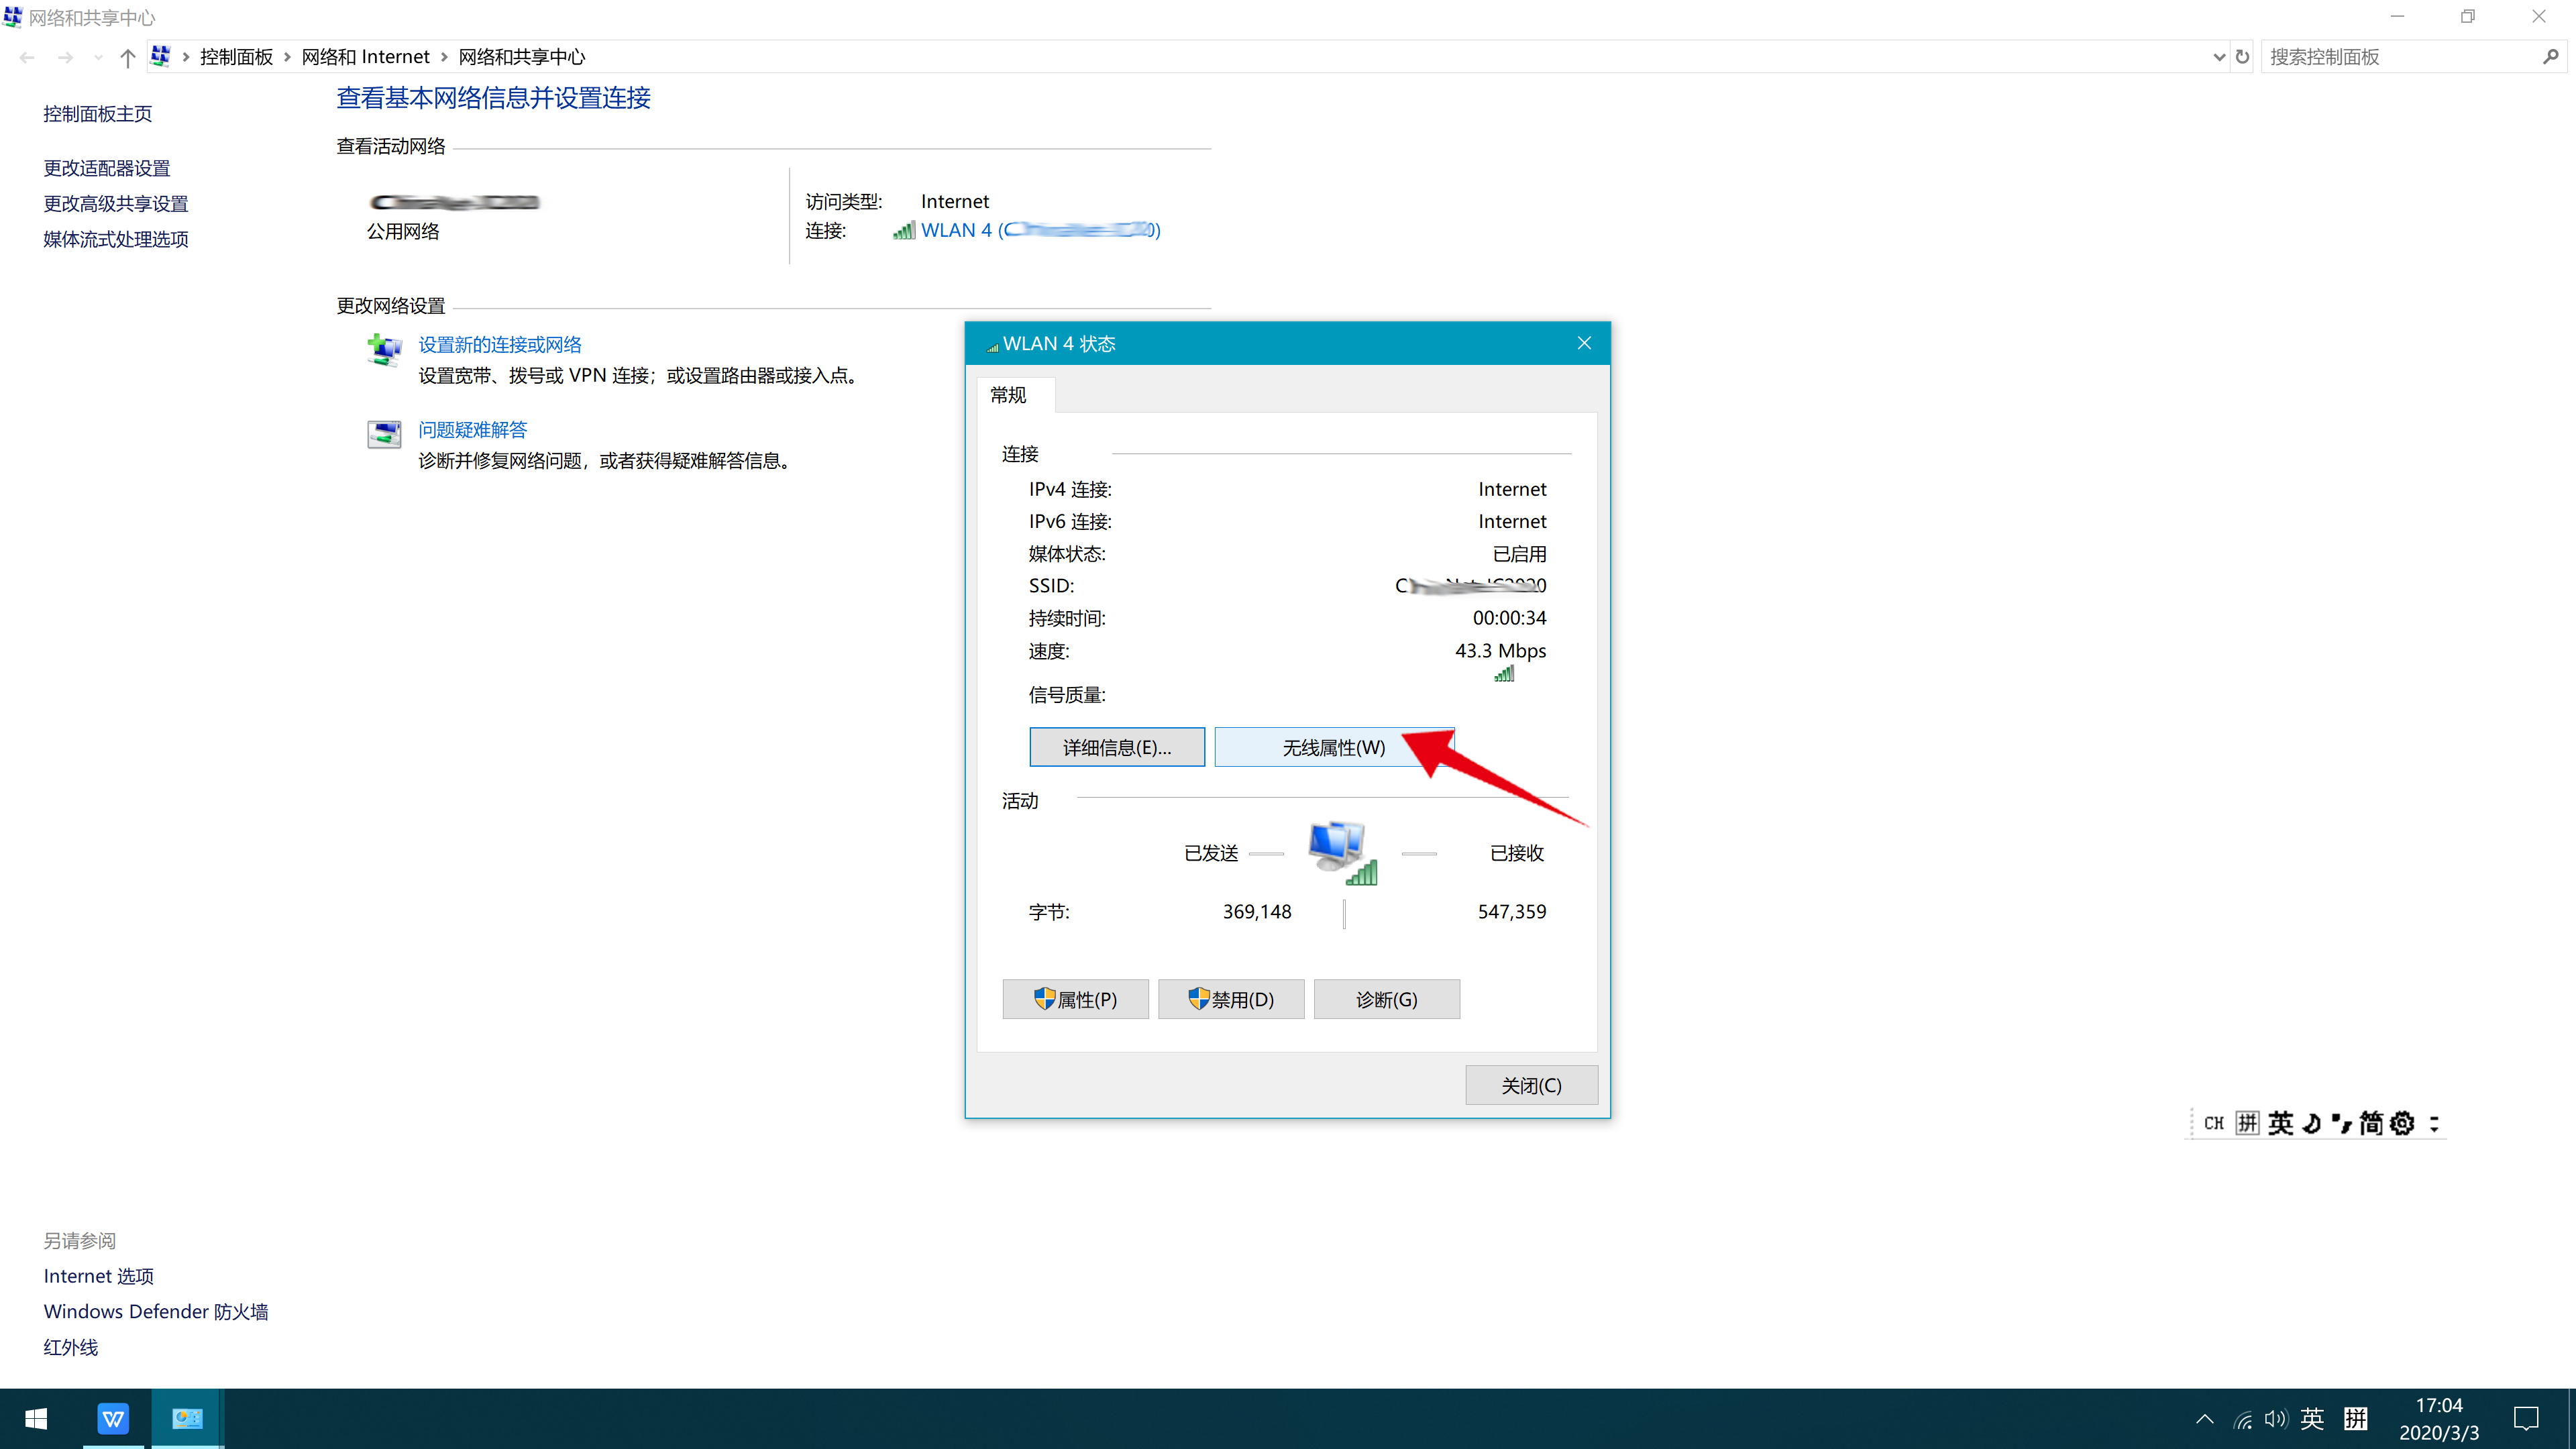Viewport: 2576px width, 1449px height.
Task: Toggle the half-moon width icon on IME bar
Action: click(x=2312, y=1123)
